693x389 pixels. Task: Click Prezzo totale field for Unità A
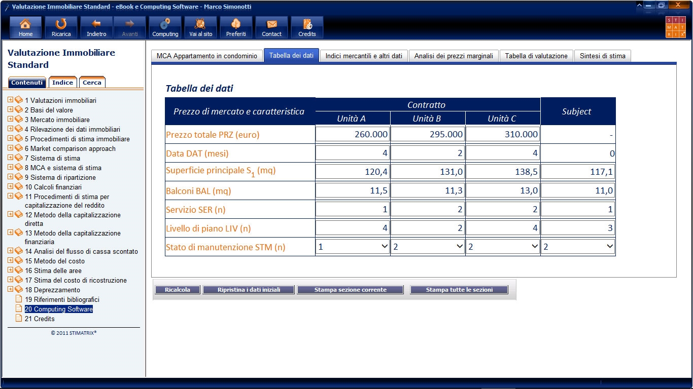point(353,134)
